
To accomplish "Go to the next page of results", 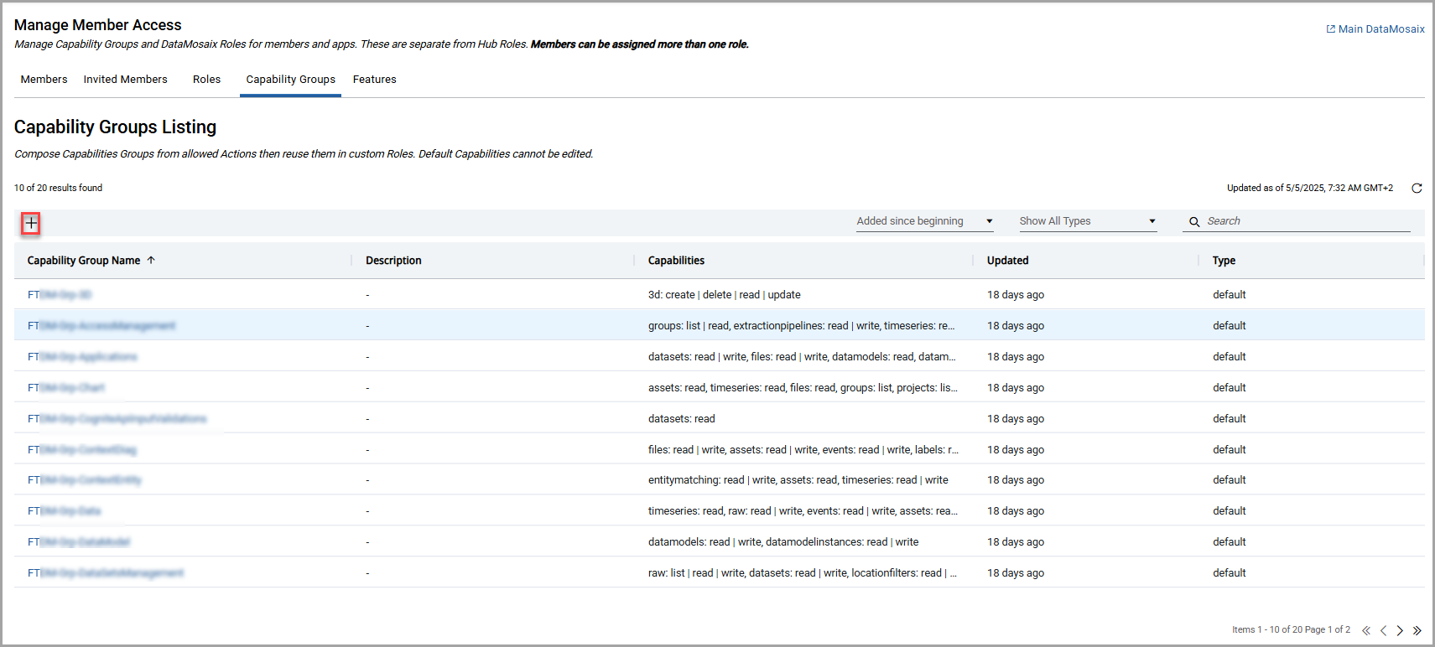I will coord(1400,630).
